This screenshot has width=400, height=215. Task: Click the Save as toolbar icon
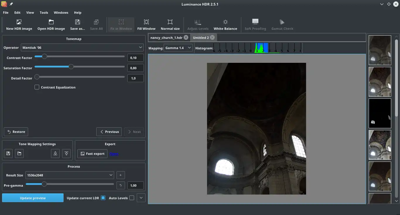tap(77, 25)
